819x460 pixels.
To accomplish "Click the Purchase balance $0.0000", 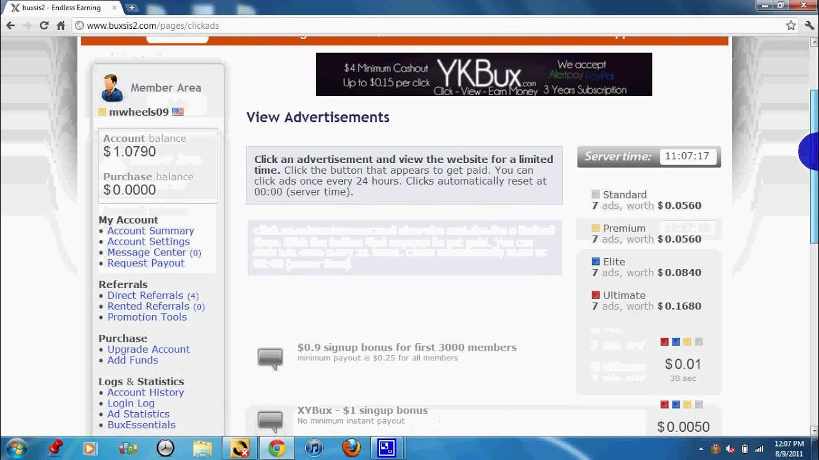I will [x=129, y=190].
